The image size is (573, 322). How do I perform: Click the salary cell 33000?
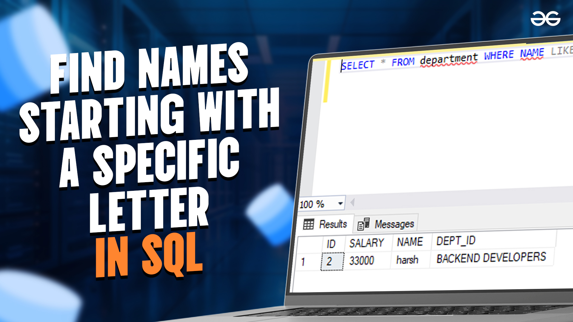pos(361,261)
